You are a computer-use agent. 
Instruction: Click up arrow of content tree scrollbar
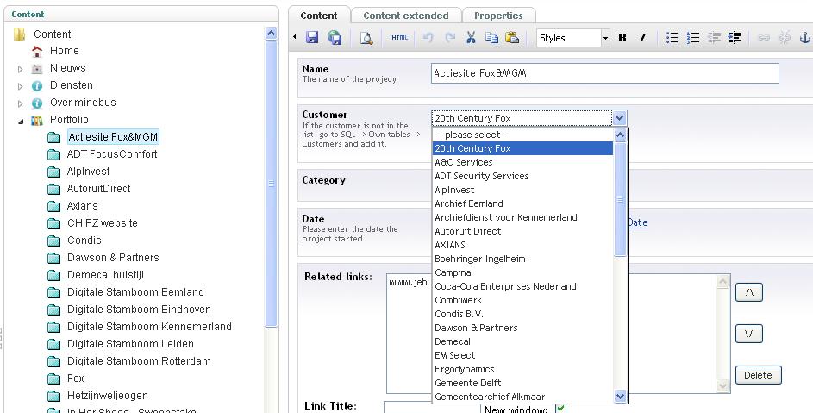272,34
